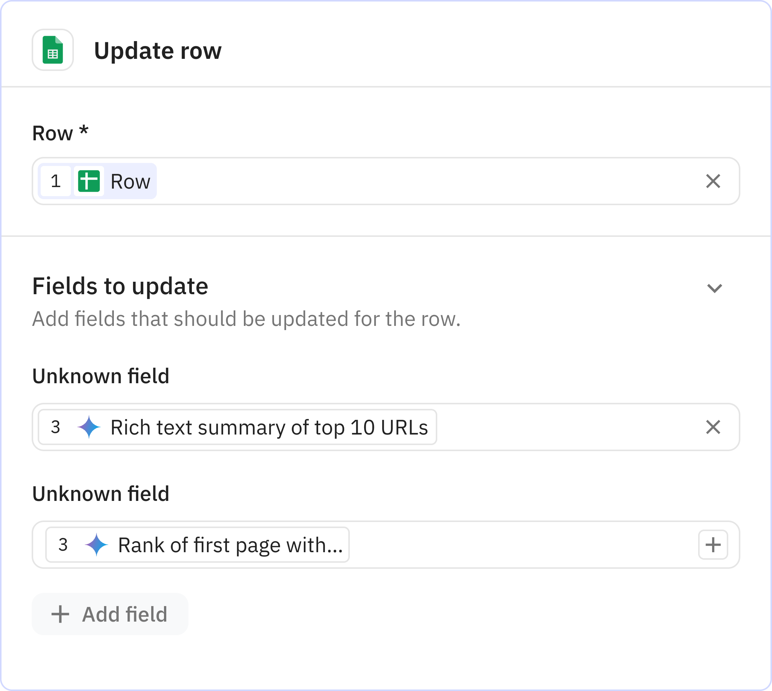Viewport: 772px width, 691px height.
Task: Click step number 1 in Row chip
Action: [x=55, y=181]
